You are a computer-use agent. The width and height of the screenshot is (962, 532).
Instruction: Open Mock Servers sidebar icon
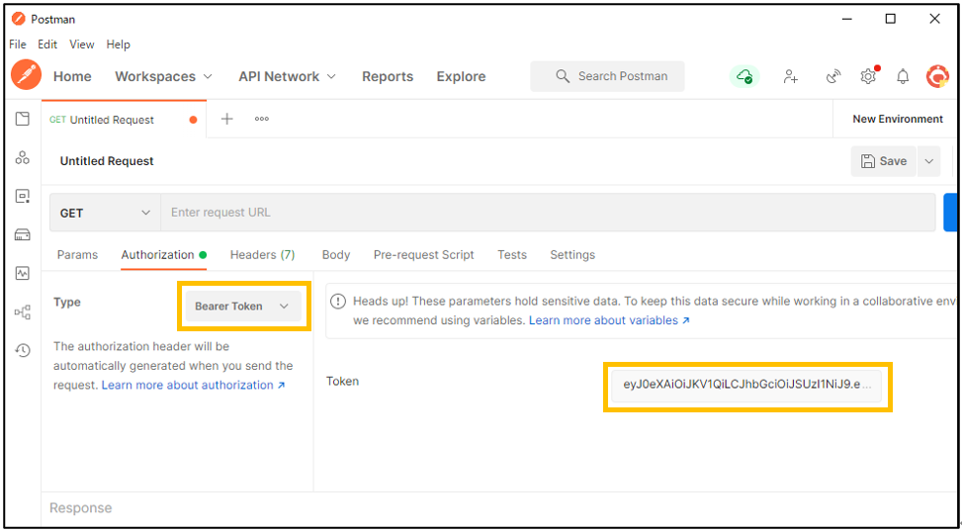(x=23, y=235)
